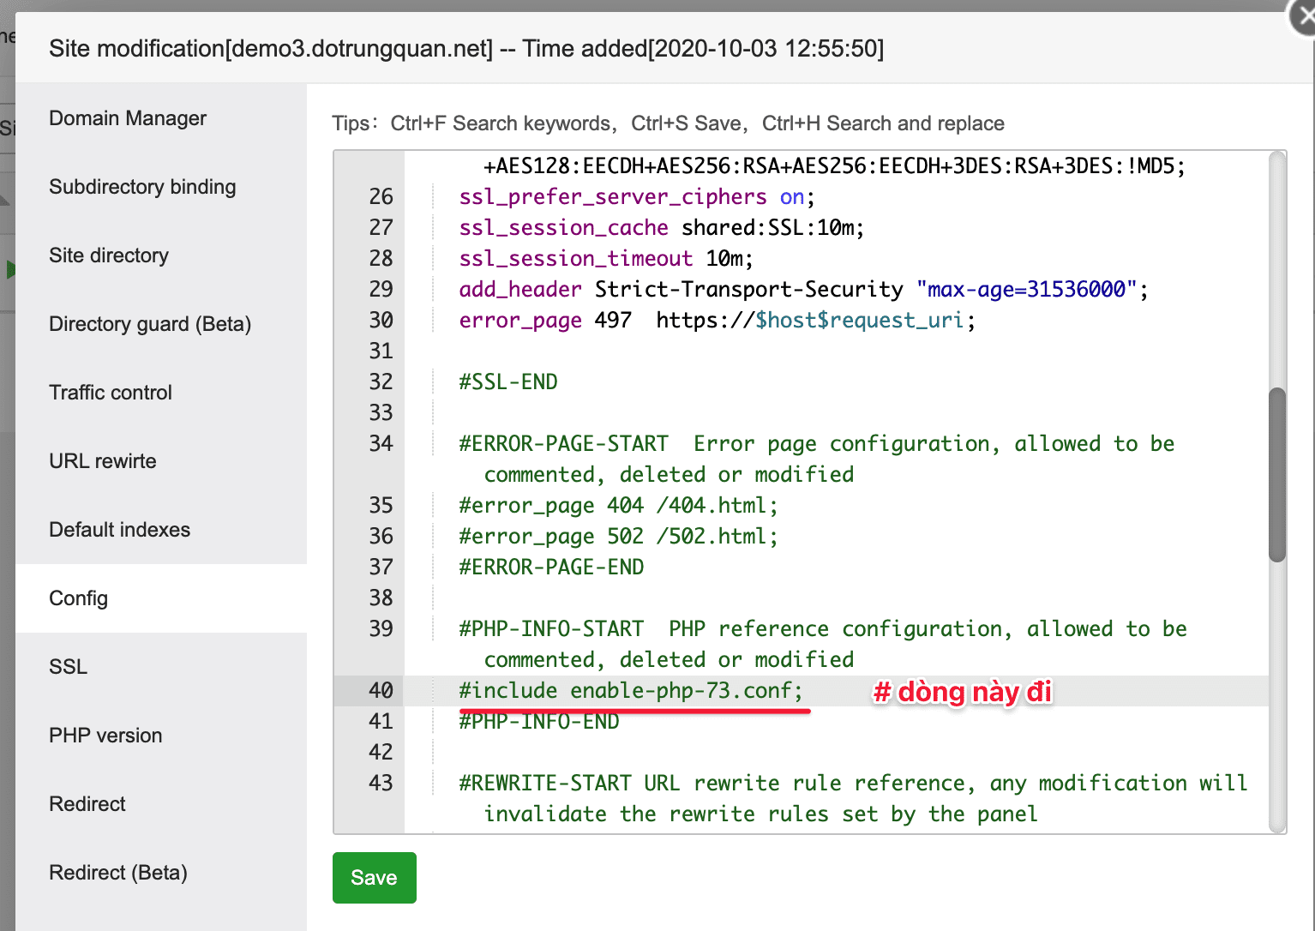Screen dimensions: 1315x931
Task: Switch to Subdirectory binding tab
Action: pyautogui.click(x=142, y=187)
